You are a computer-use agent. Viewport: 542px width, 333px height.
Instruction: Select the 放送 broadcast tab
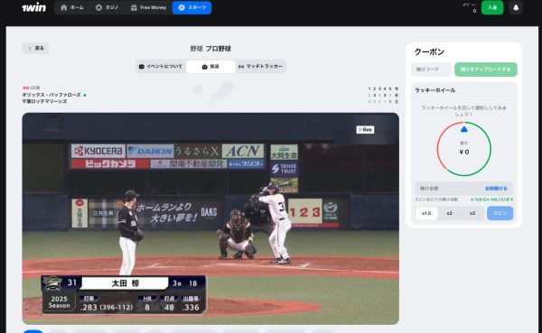[210, 66]
